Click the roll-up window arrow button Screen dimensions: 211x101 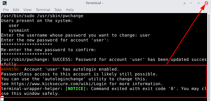click(184, 3)
